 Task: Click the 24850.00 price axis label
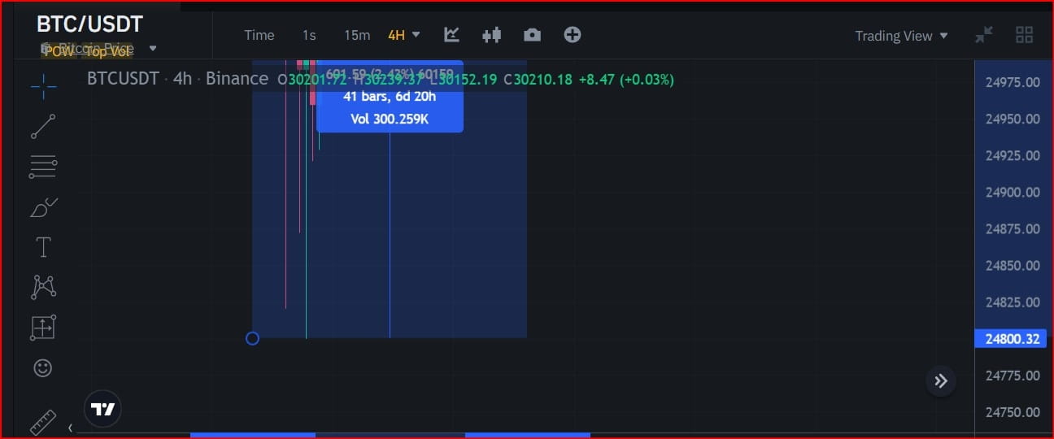coord(1013,266)
